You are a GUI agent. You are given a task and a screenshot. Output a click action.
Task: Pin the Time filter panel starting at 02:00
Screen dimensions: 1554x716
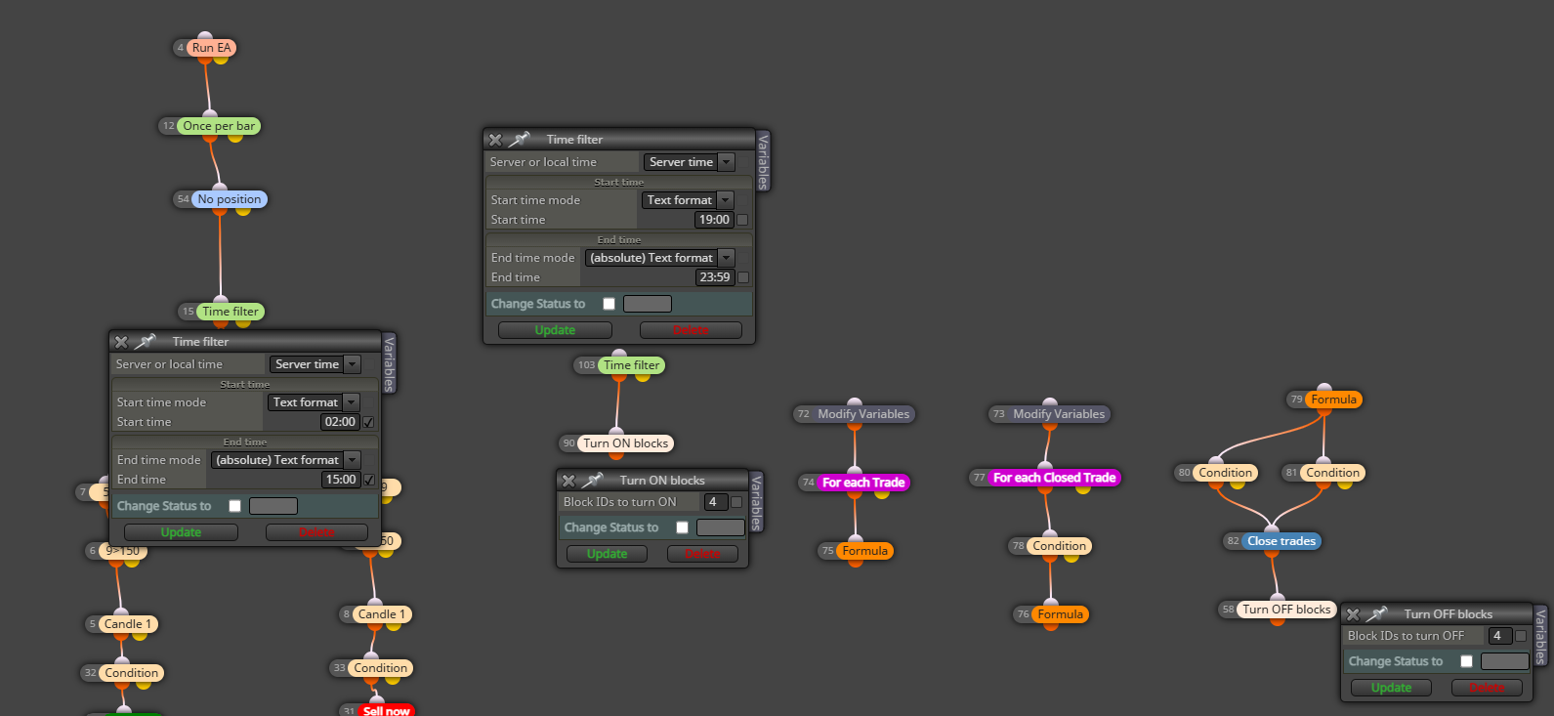click(x=146, y=342)
